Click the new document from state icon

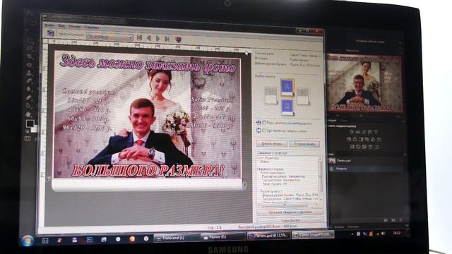coord(386,220)
